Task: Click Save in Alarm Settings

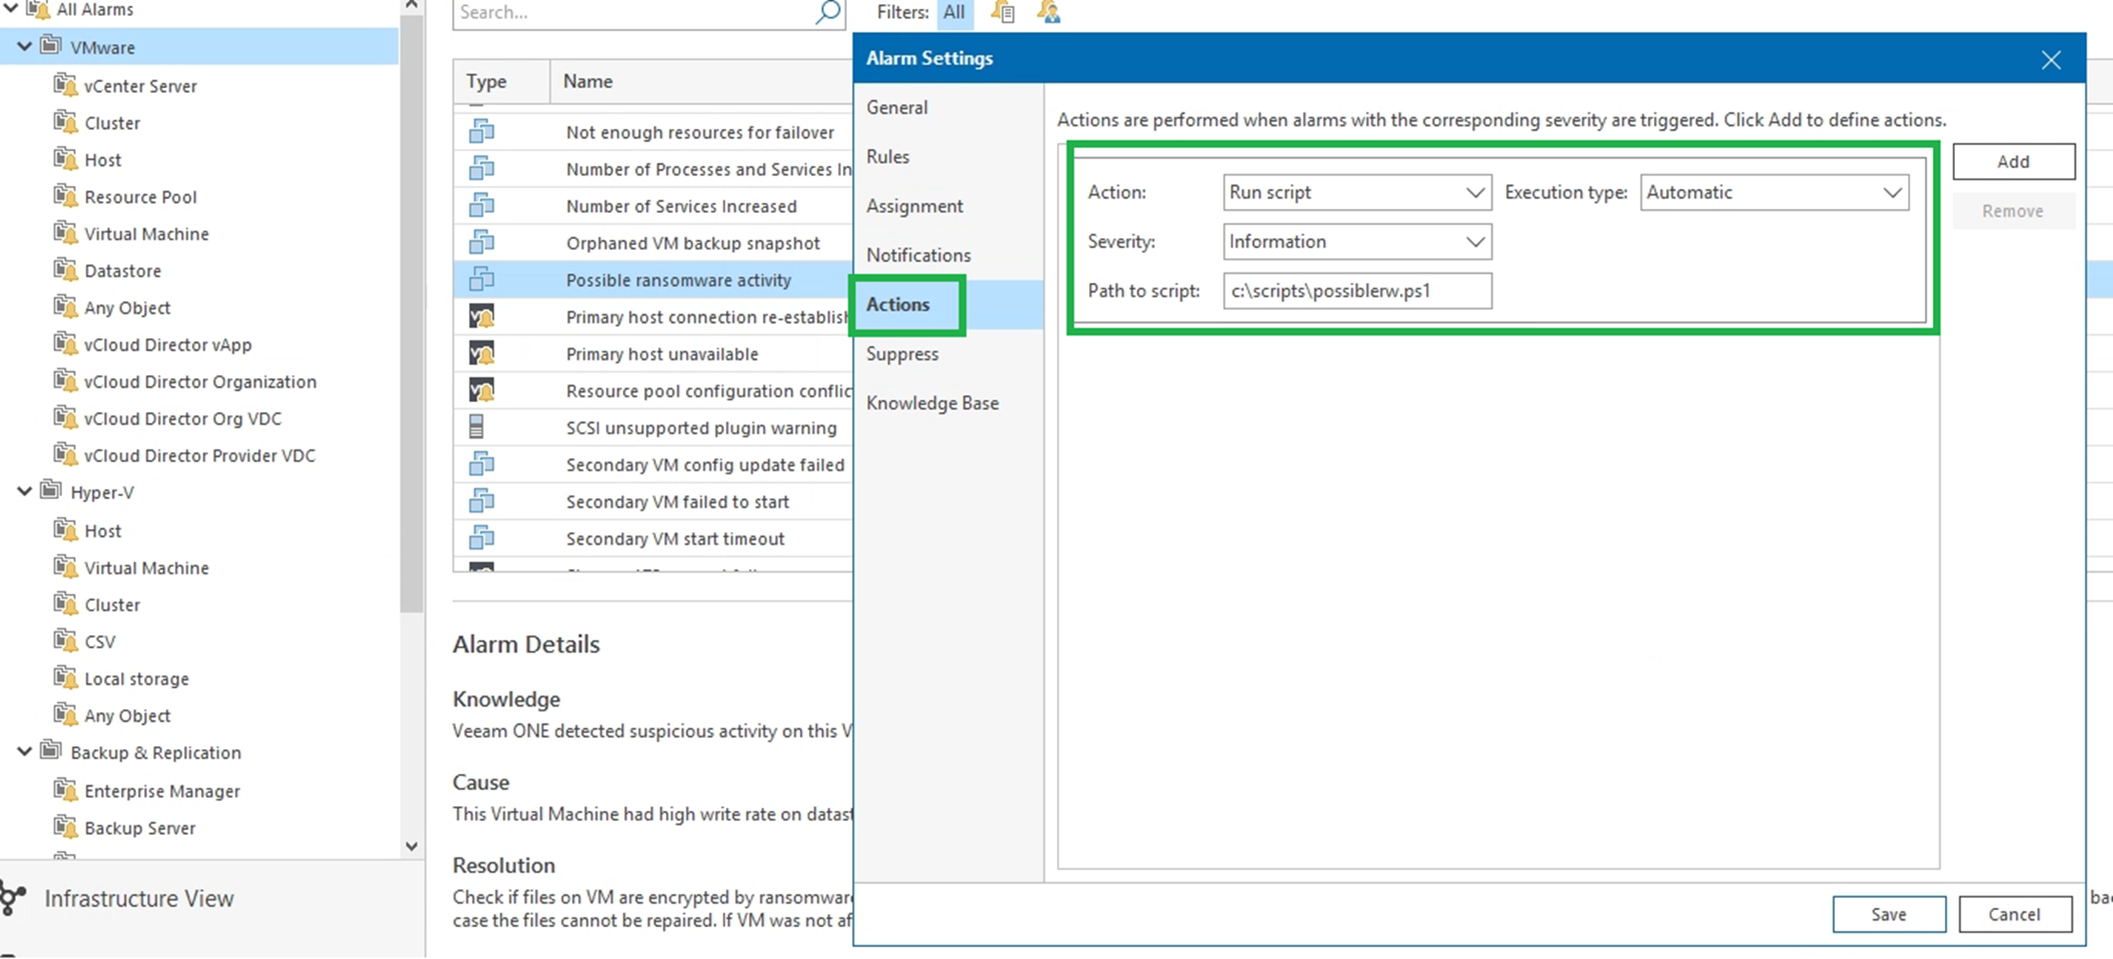Action: 1889,914
